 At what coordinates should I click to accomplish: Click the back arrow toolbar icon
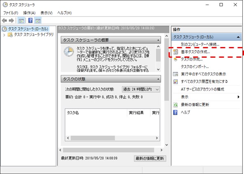[x=5, y=20]
